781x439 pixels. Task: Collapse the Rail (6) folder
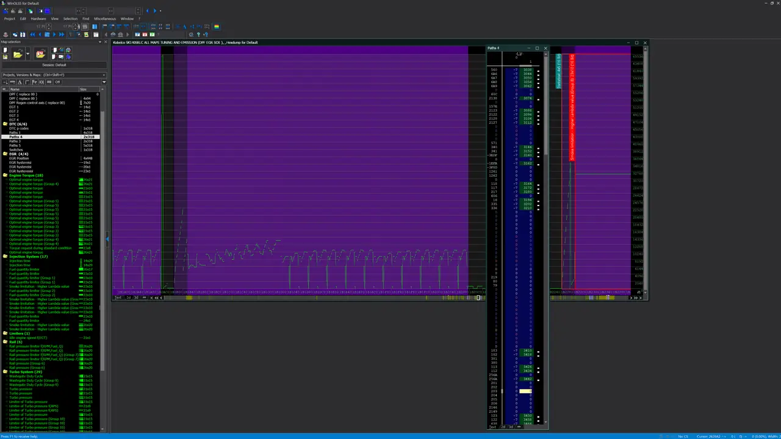pos(5,342)
